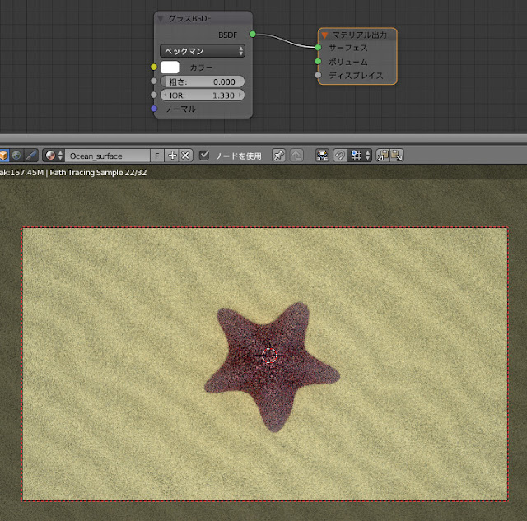Open the snap element type dropdown
This screenshot has height=521, width=527.
360,156
